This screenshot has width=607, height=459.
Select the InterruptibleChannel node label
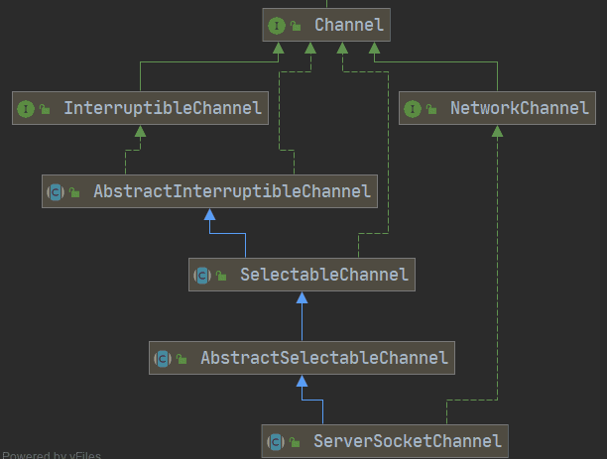click(163, 108)
